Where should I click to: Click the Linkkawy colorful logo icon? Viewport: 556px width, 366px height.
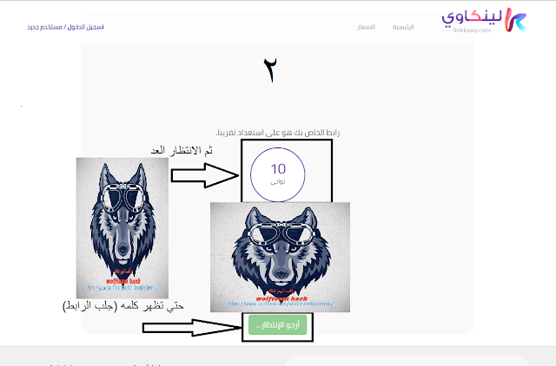click(515, 20)
